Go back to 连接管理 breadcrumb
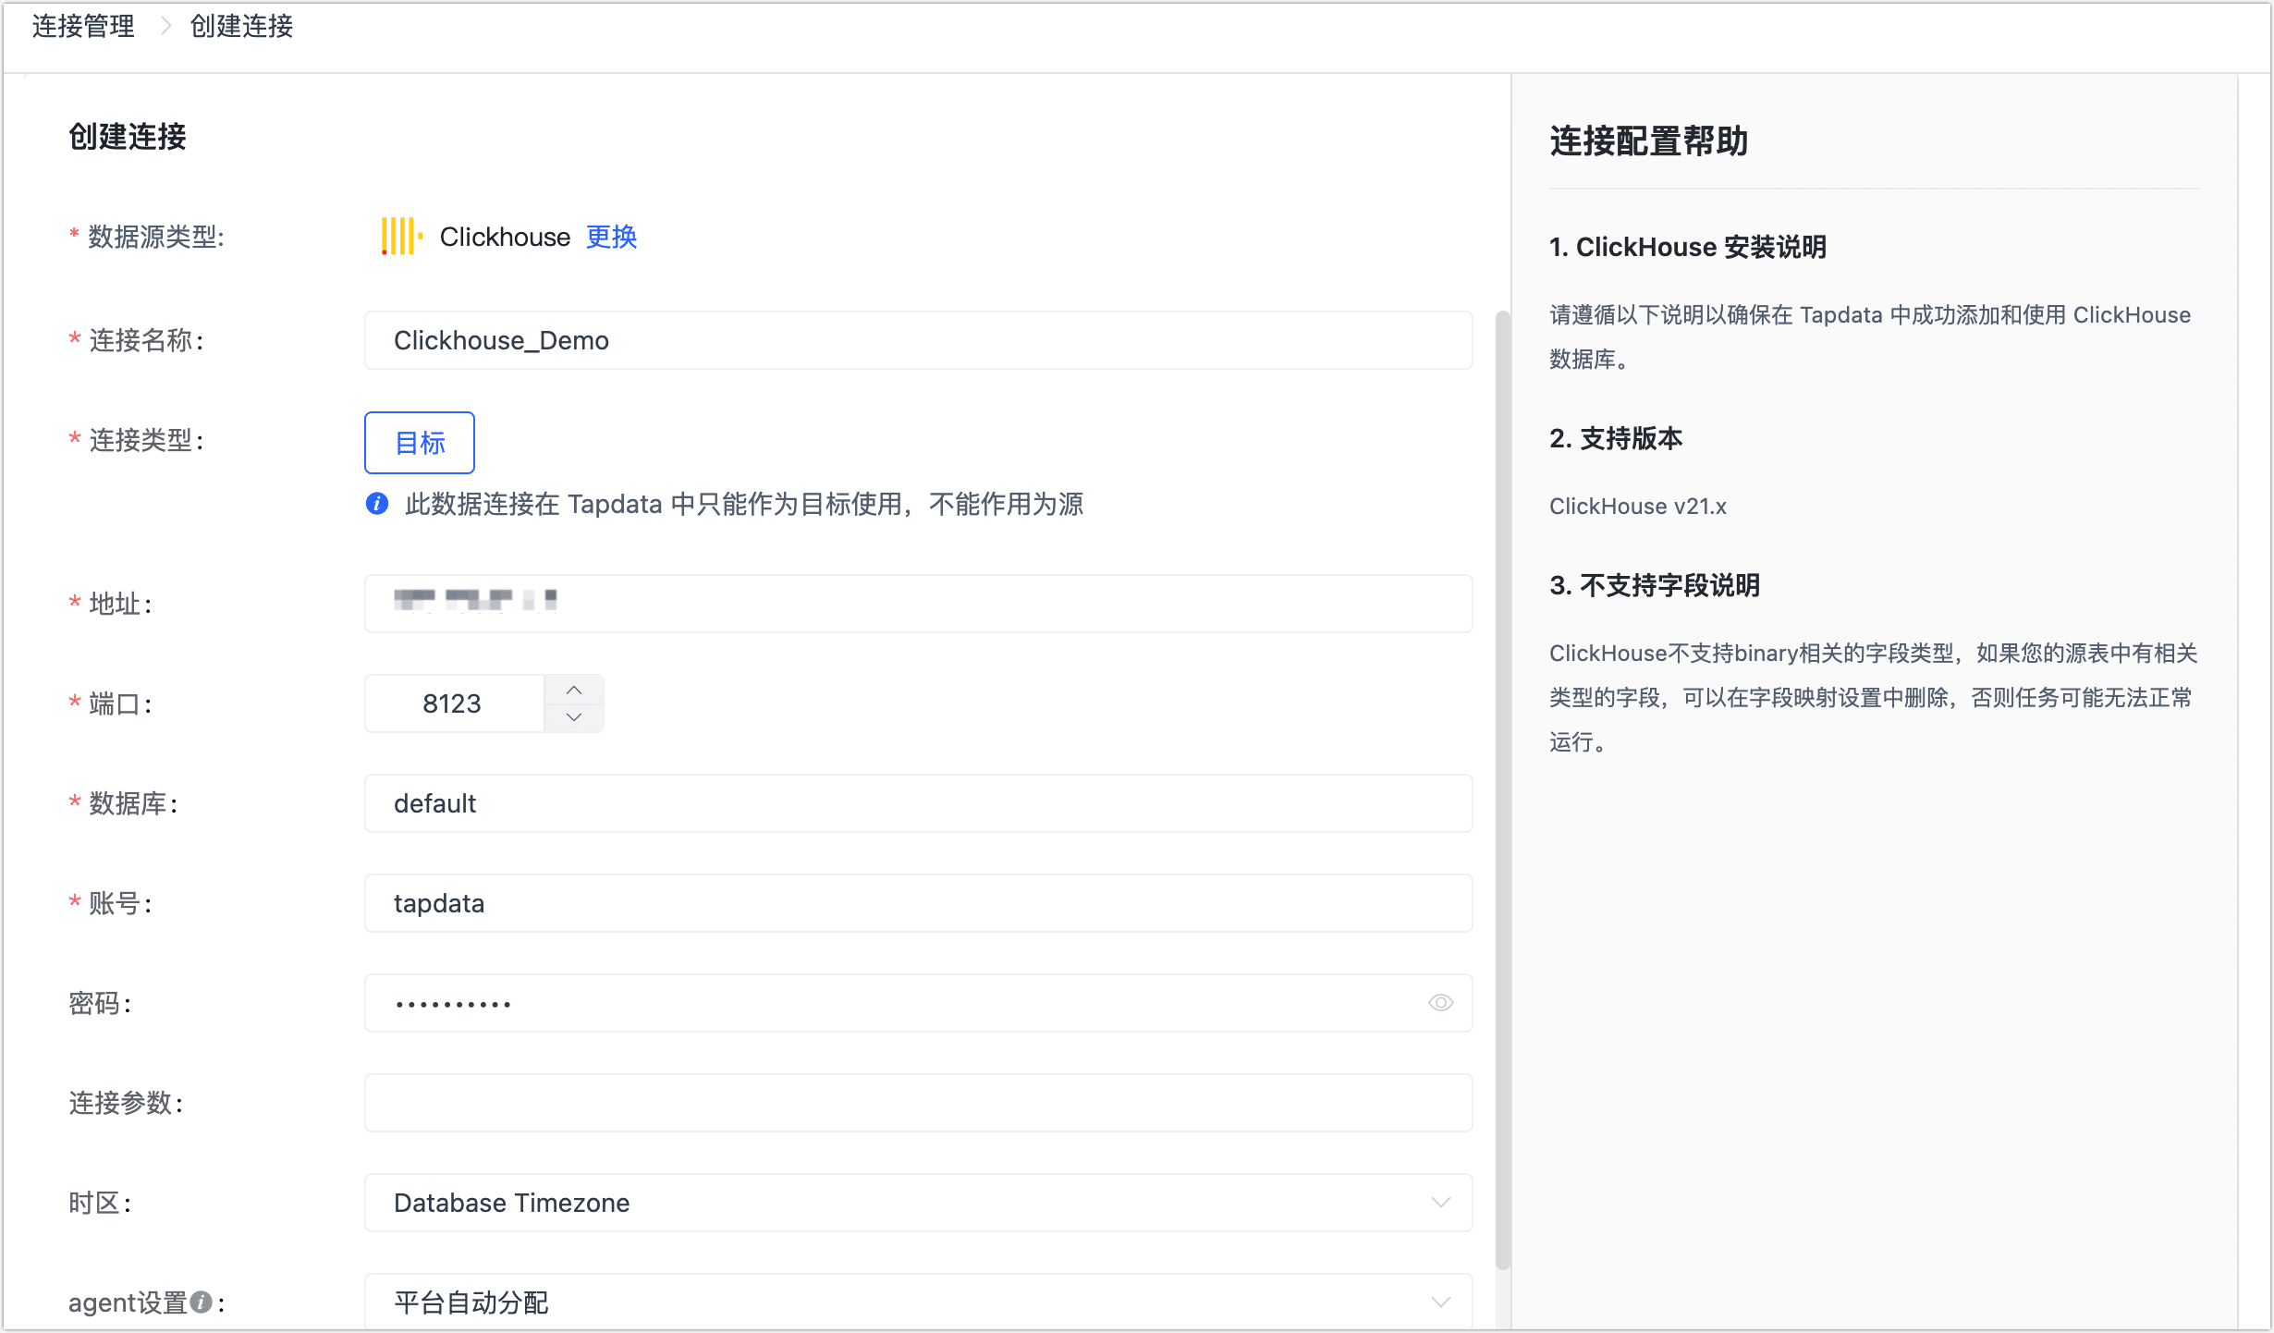 tap(83, 27)
